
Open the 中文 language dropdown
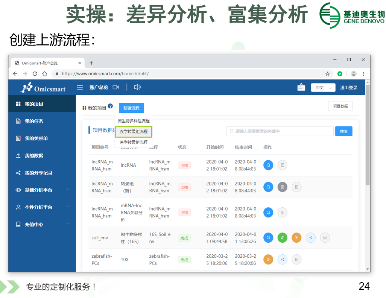click(323, 88)
